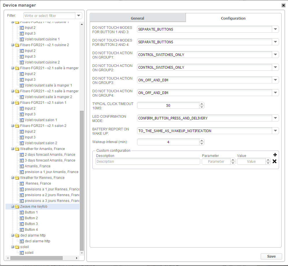This screenshot has width=288, height=266.
Task: Open LED Confirmation Mode dropdown
Action: pyautogui.click(x=275, y=118)
